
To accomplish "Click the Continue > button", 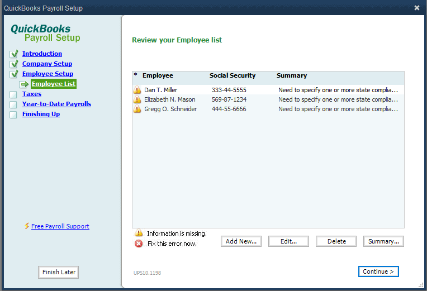I will (x=378, y=271).
